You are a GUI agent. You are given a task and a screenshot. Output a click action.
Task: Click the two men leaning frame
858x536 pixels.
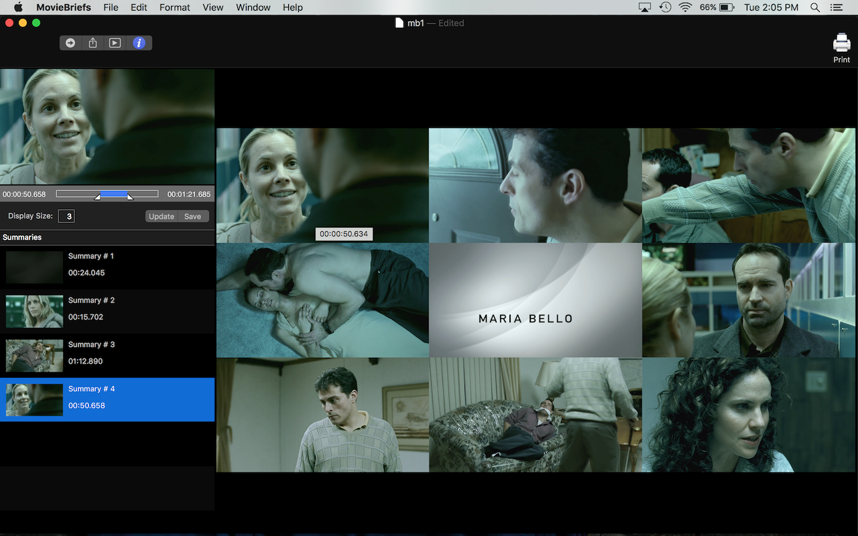750,186
